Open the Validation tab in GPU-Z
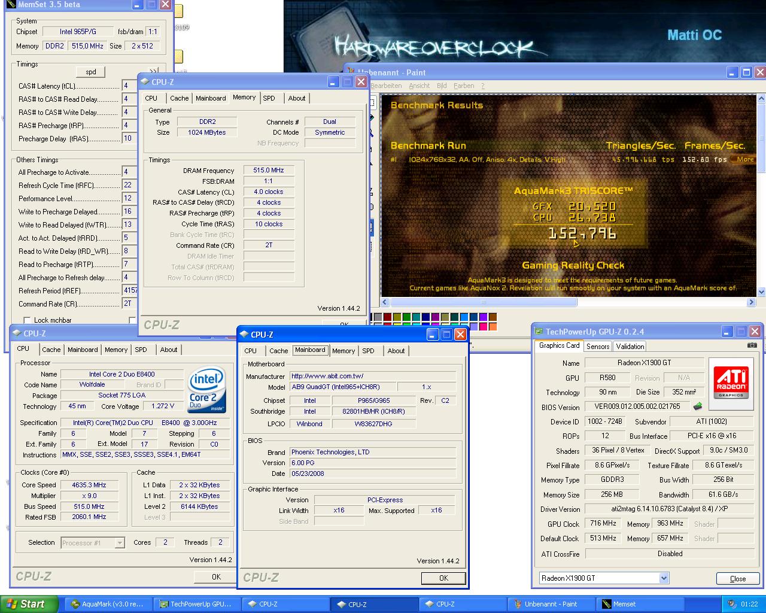The image size is (766, 613). [x=630, y=347]
